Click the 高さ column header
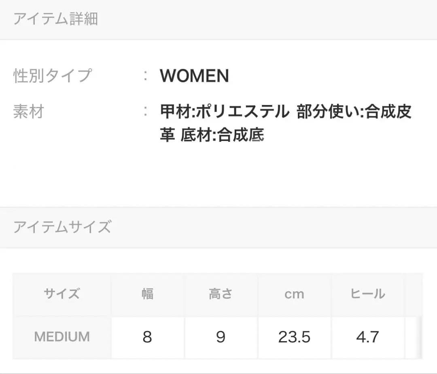The image size is (437, 374). pos(221,294)
